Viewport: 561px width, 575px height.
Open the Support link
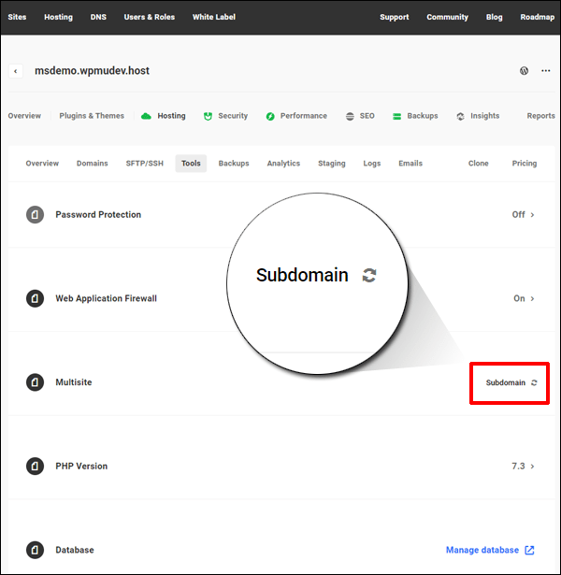[x=395, y=17]
